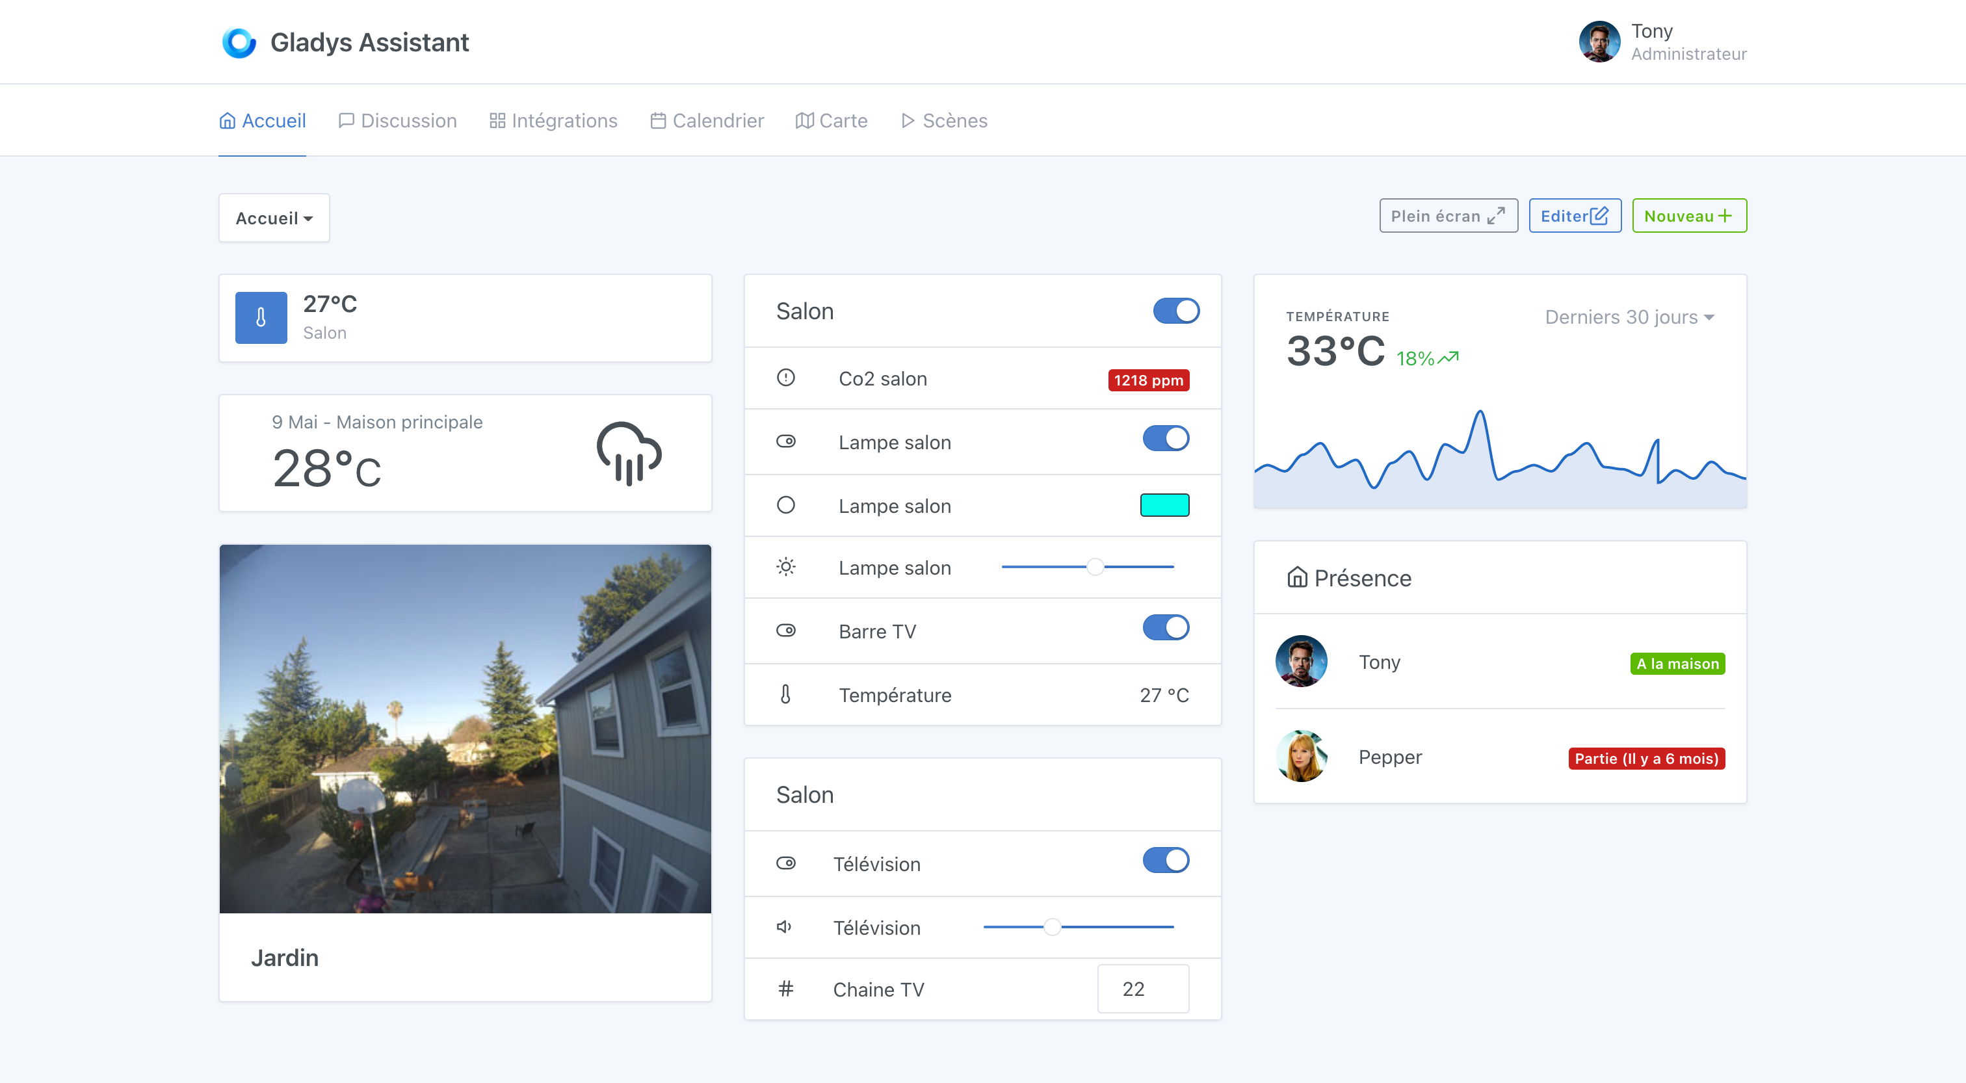Screen dimensions: 1966x1083
Task: Click the blue thermometer icon for Salon
Action: [x=261, y=317]
